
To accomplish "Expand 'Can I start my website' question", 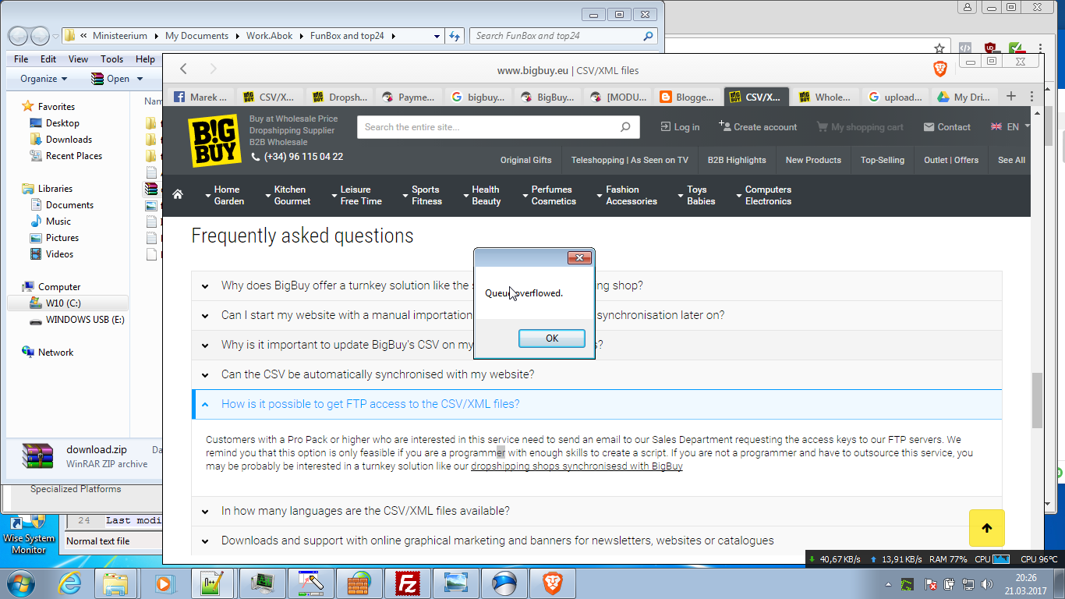I will [x=596, y=315].
